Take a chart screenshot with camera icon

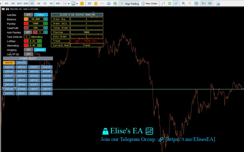tap(218, 3)
